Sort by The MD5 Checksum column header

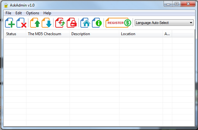click(48, 34)
